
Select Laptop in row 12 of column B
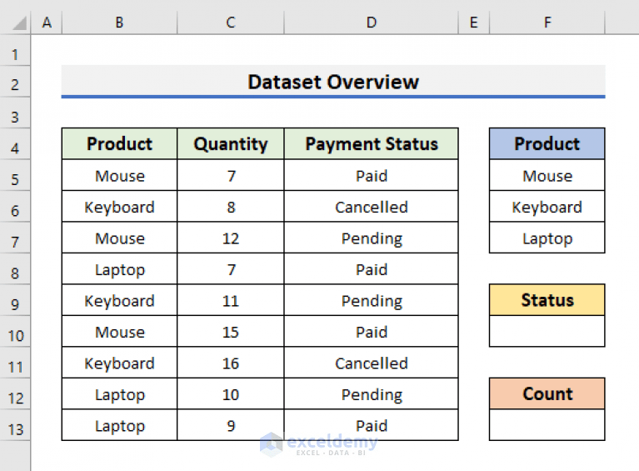[119, 394]
